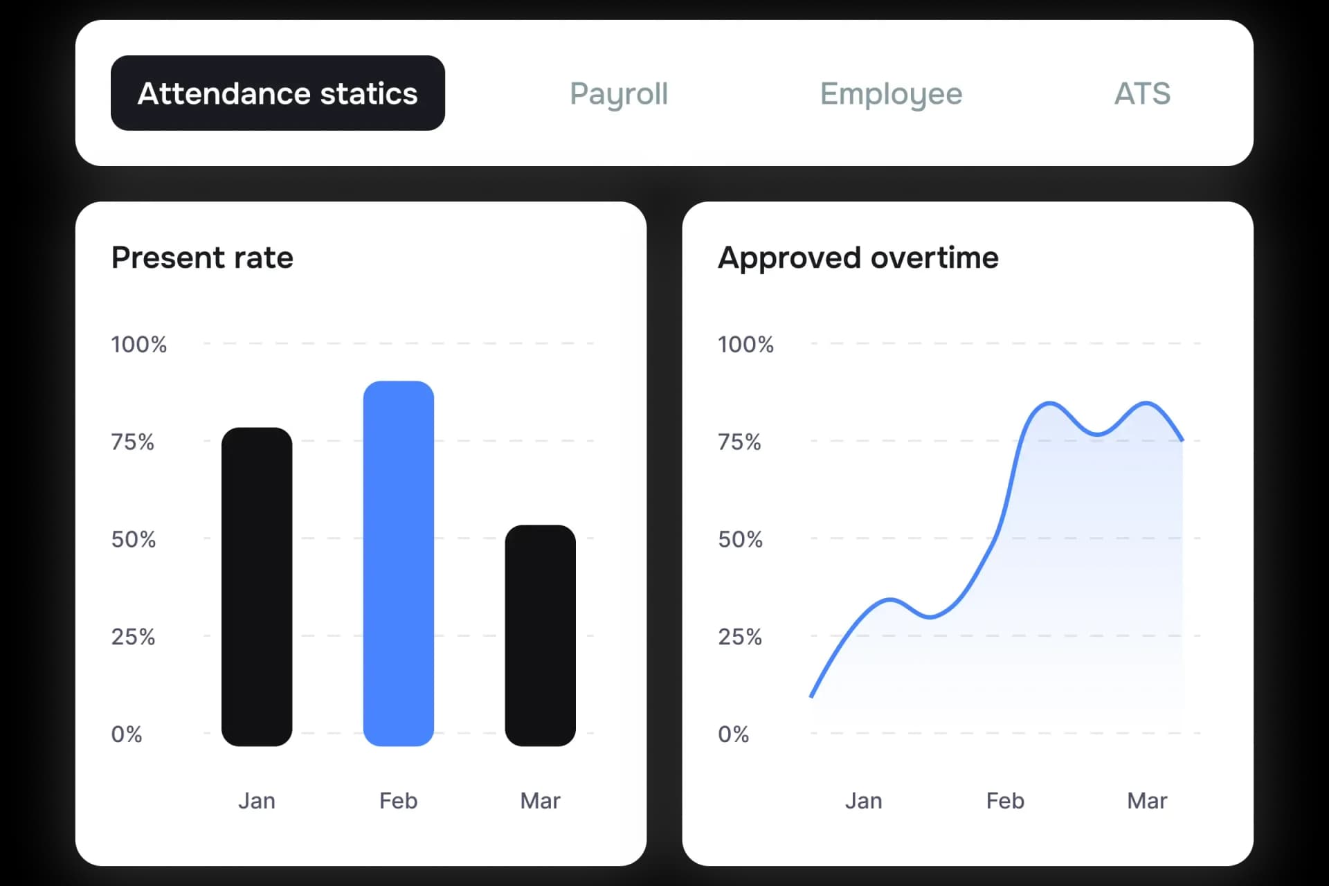
Task: Click the Feb label under Approved overtime
Action: [1004, 800]
